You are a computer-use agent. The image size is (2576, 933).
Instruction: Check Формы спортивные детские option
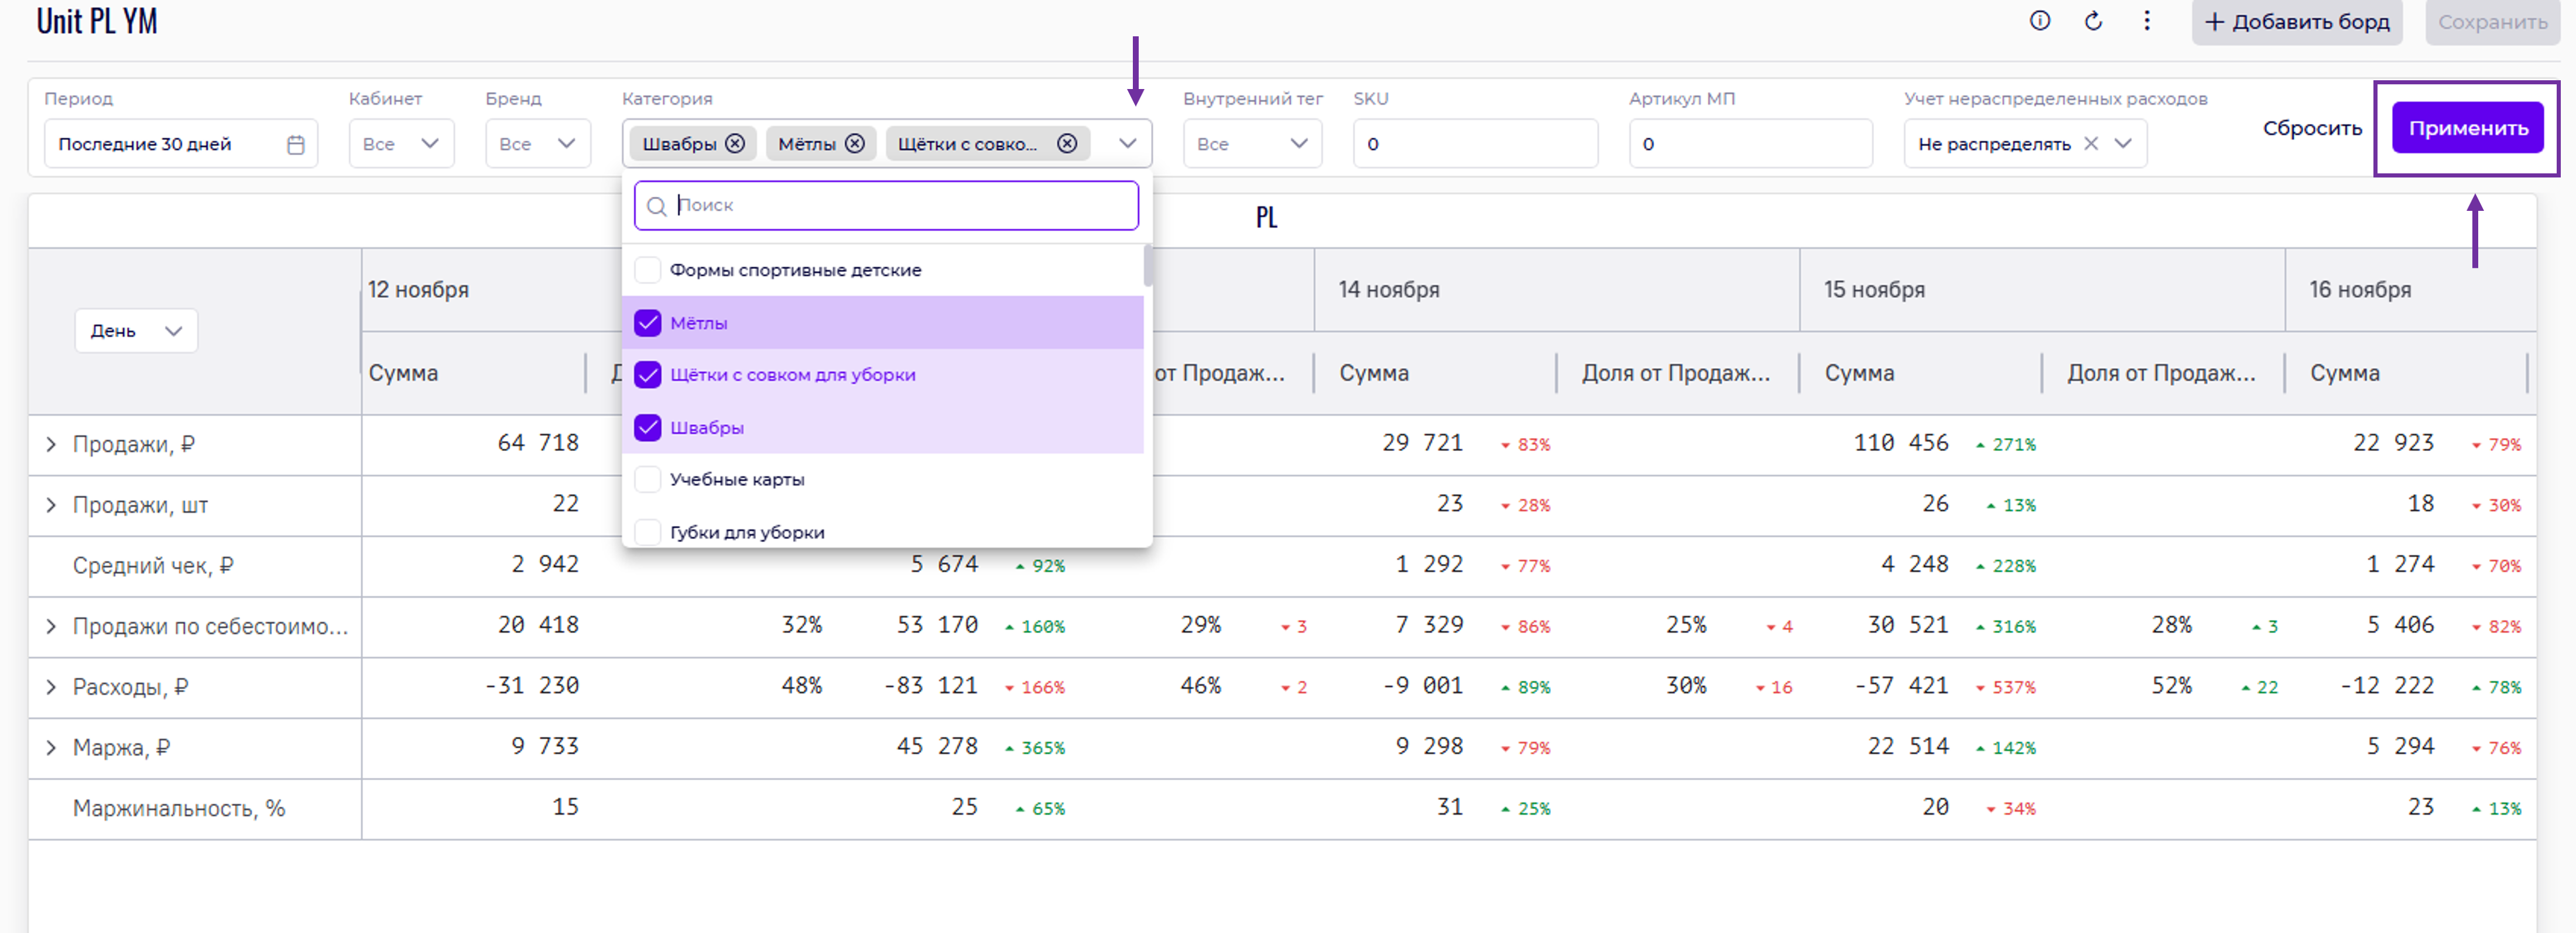tap(648, 270)
